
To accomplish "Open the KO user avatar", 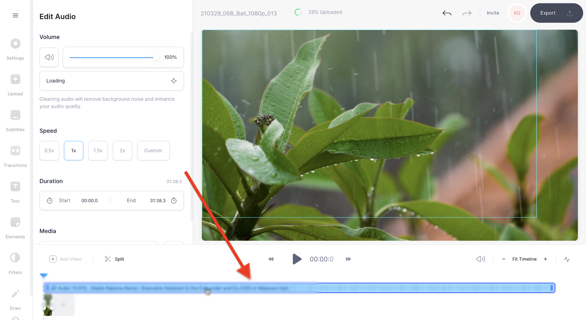I will click(x=517, y=13).
